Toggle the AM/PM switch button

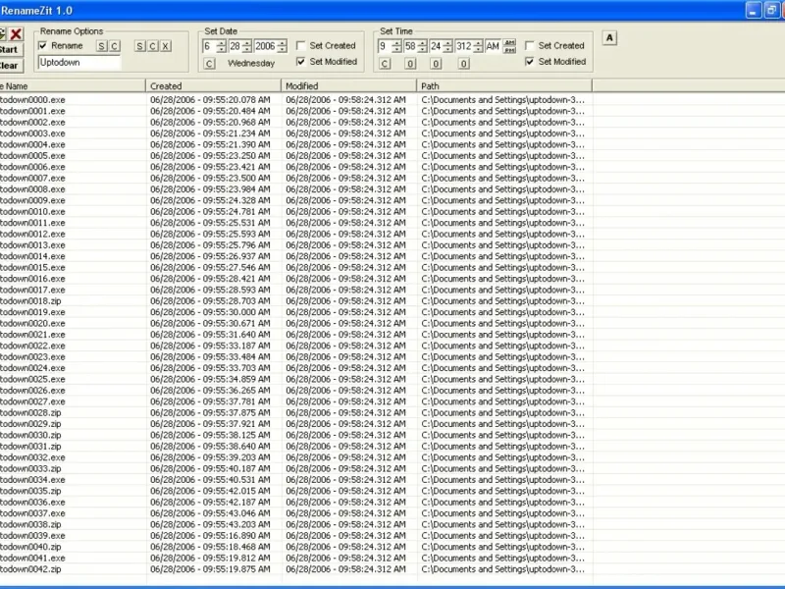509,46
